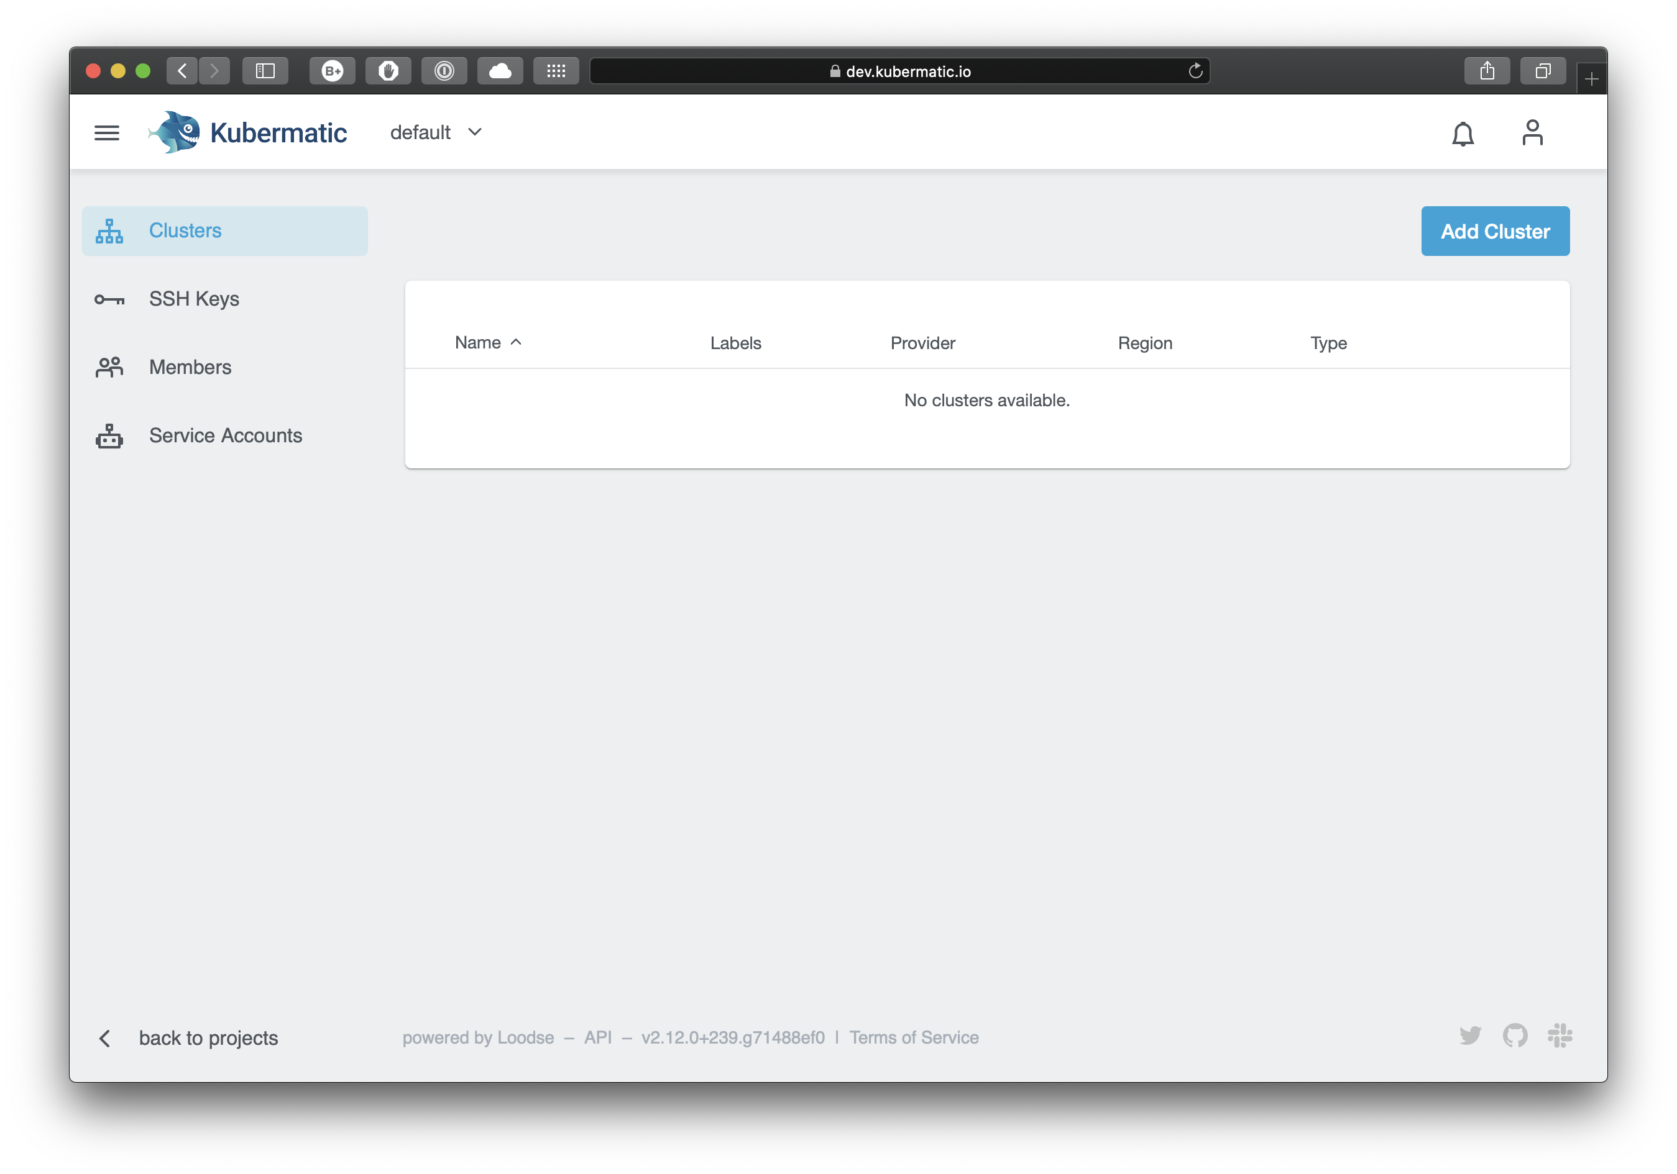
Task: Click the SSH Keys icon in sidebar
Action: pyautogui.click(x=109, y=298)
